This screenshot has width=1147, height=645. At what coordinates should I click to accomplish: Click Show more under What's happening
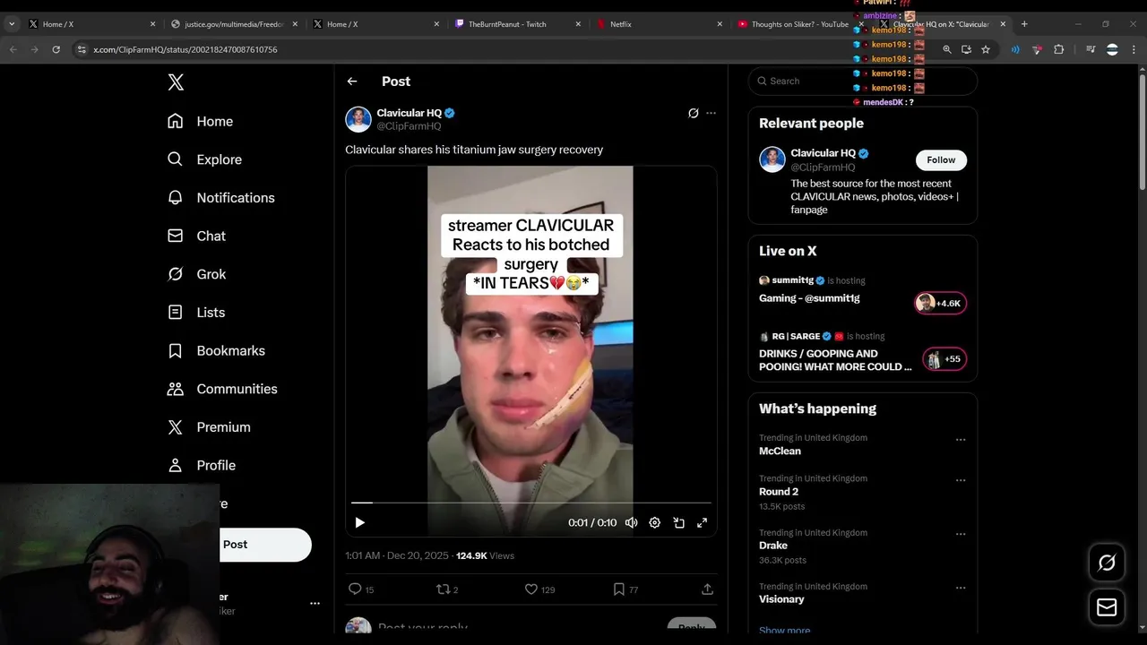pos(785,630)
